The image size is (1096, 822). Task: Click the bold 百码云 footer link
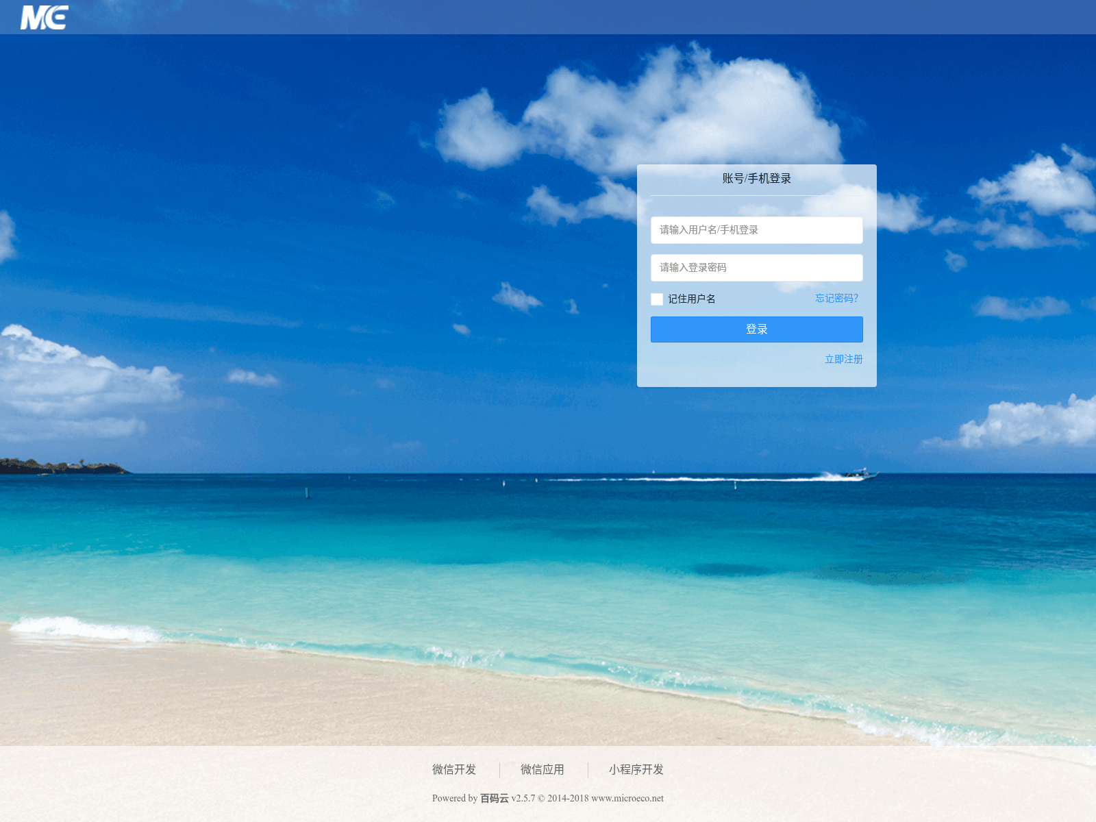click(494, 799)
